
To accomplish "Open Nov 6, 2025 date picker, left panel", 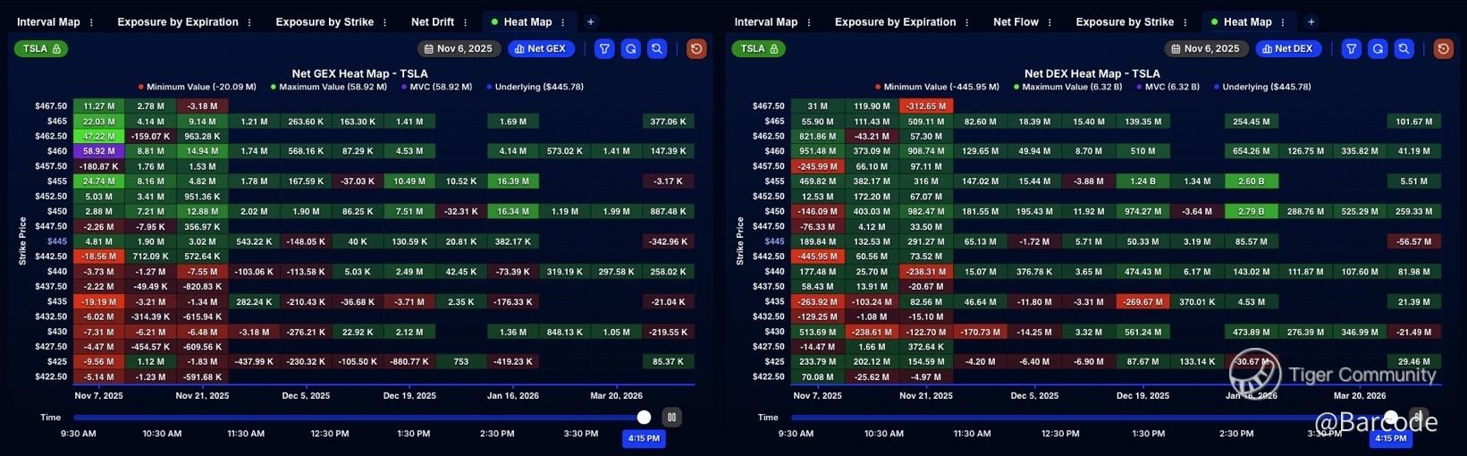I will (458, 49).
